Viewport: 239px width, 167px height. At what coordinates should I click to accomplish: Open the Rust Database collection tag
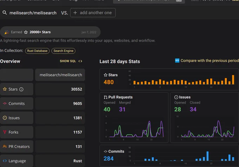[37, 51]
